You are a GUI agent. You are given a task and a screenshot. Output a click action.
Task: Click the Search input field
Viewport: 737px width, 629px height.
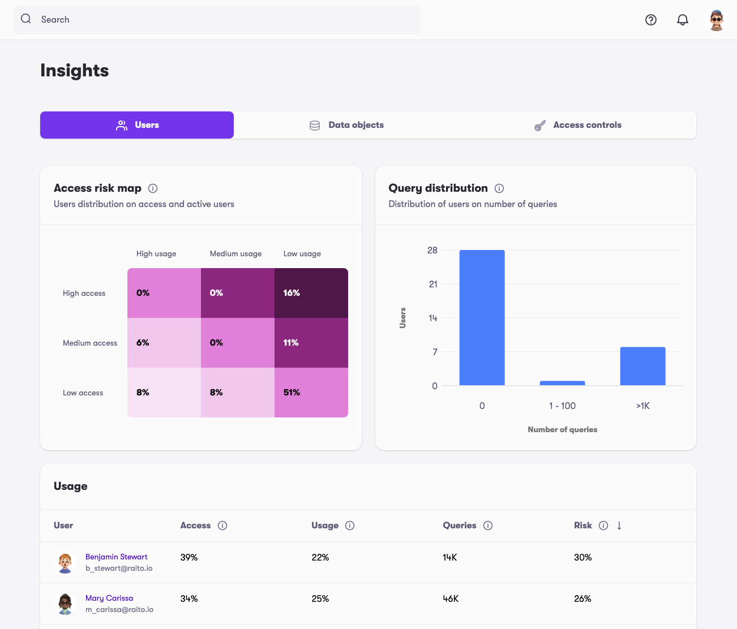pos(170,19)
